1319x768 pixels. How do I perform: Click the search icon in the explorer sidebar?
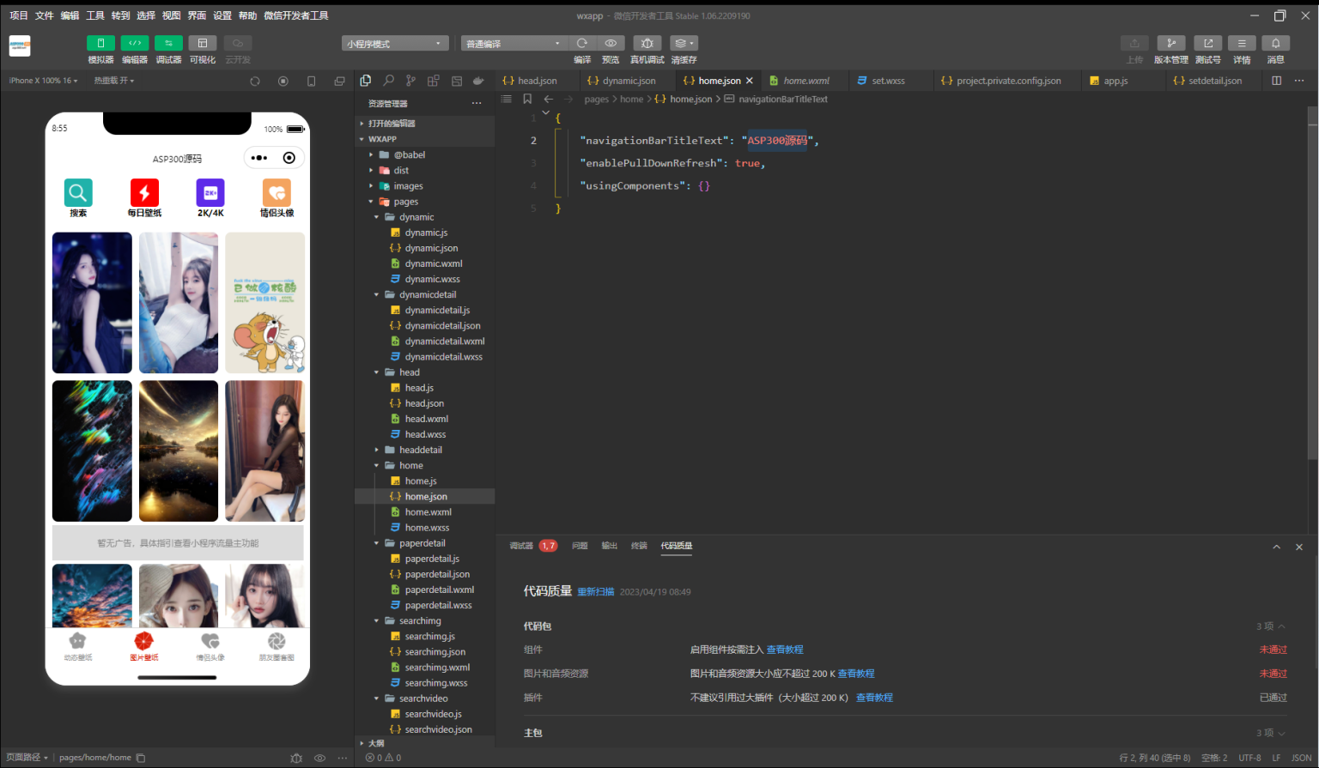click(389, 81)
